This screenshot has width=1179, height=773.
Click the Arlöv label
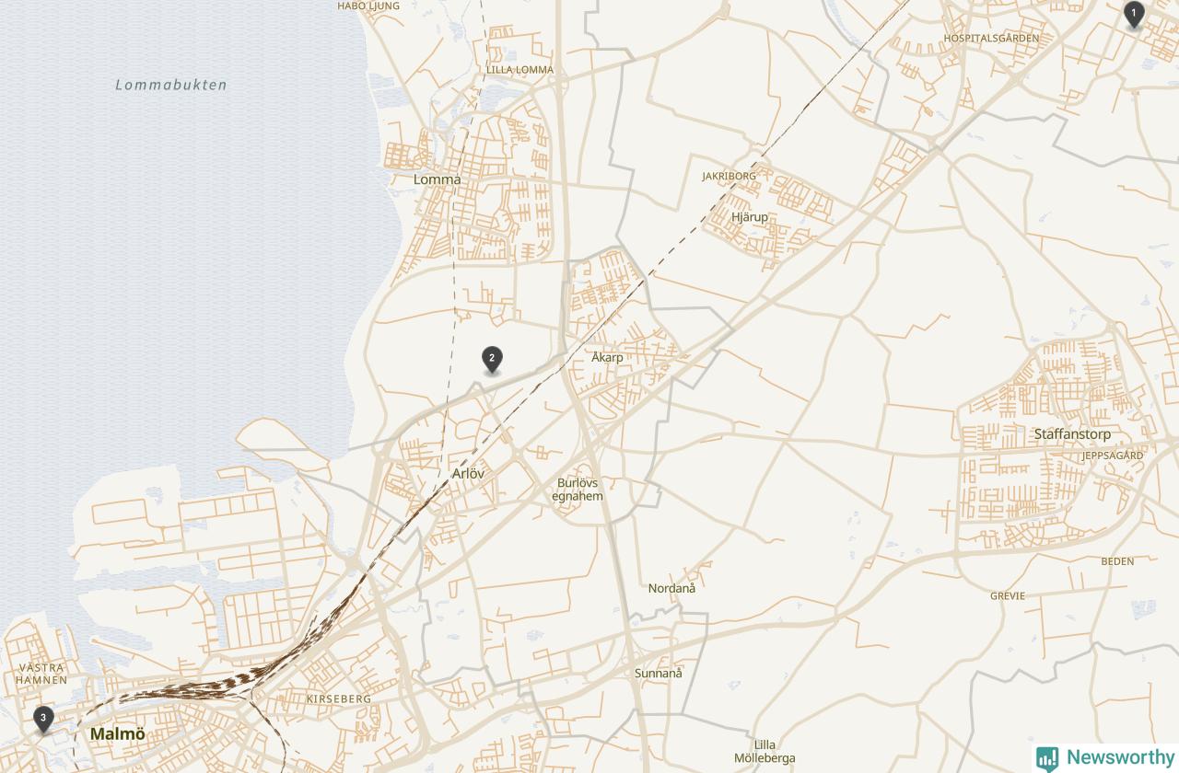pyautogui.click(x=468, y=474)
